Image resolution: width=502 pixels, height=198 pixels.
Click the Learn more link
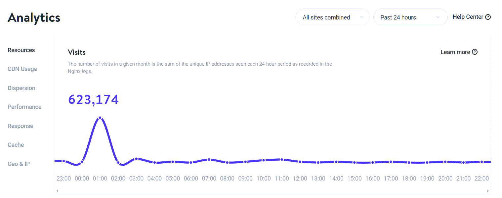[x=455, y=52]
